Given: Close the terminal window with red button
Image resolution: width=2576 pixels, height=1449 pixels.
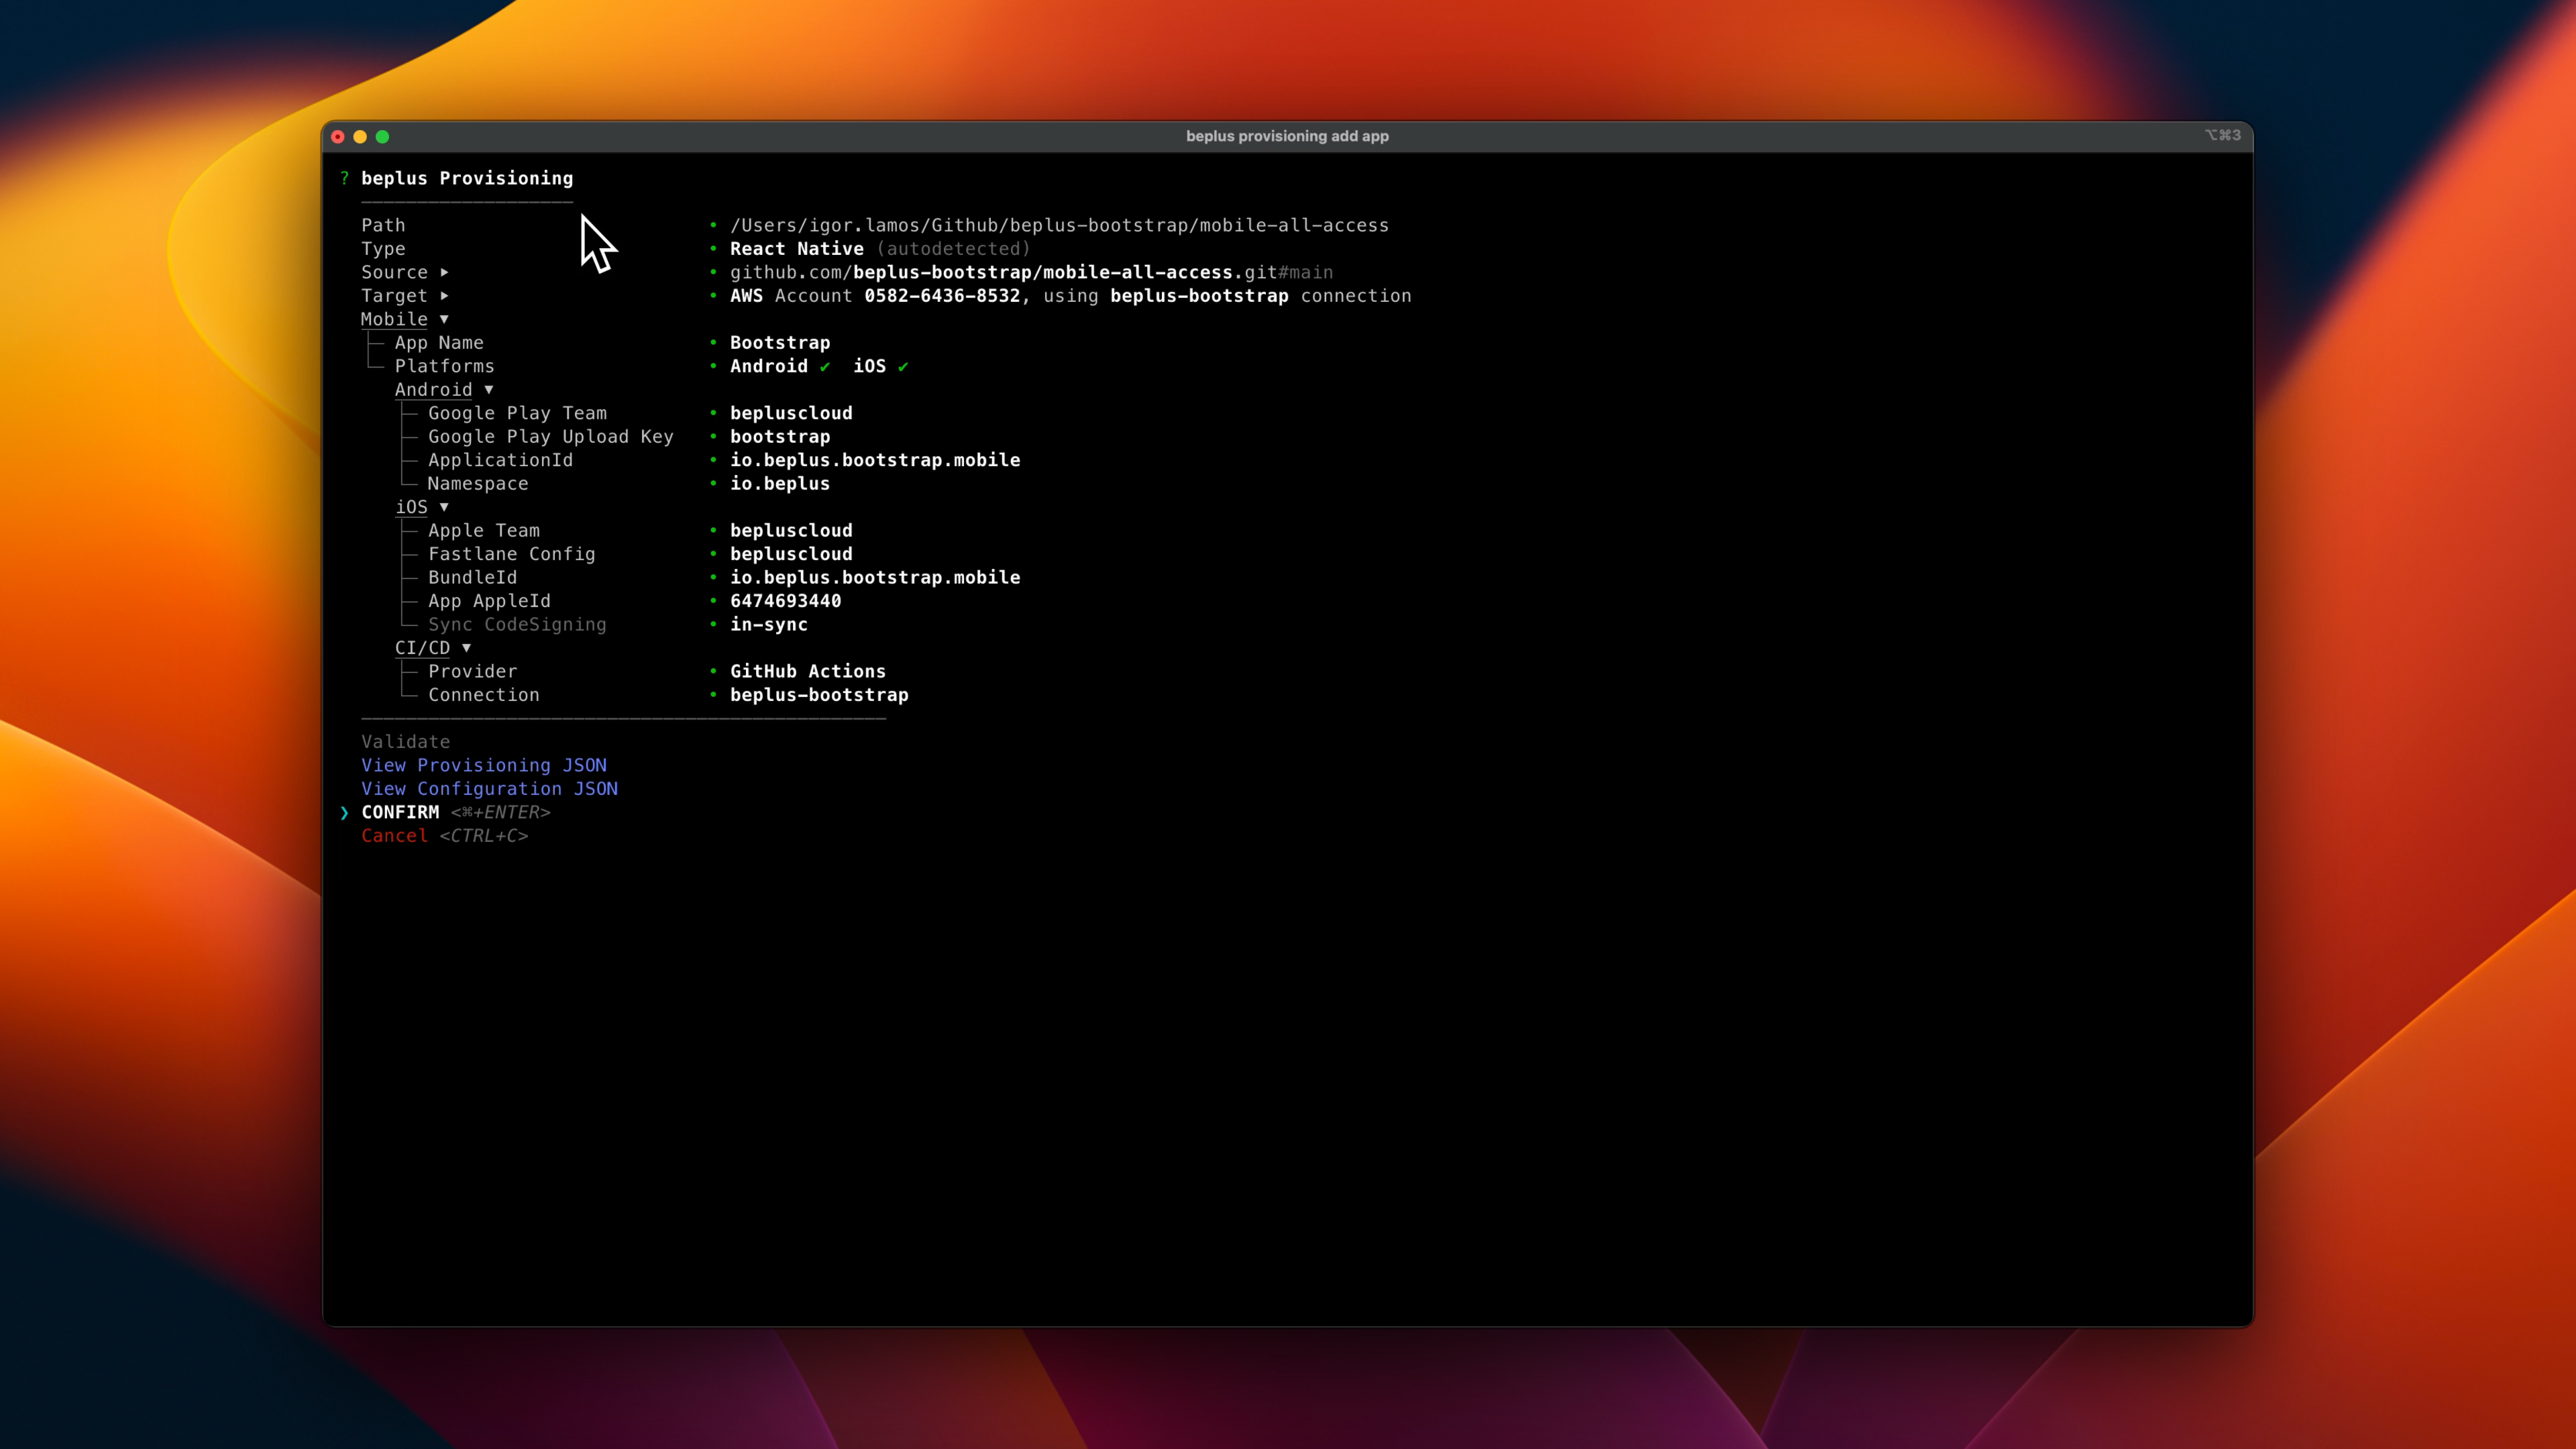Looking at the screenshot, I should 338,137.
